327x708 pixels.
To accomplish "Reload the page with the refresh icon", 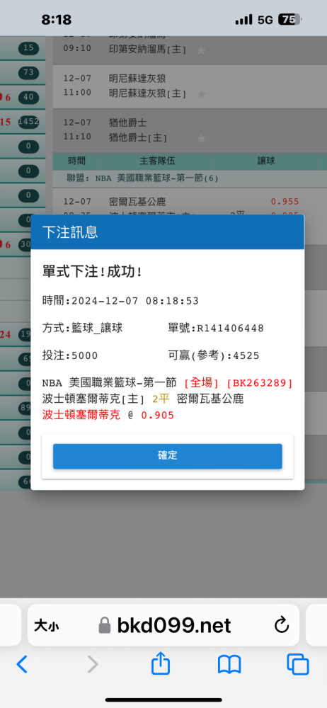I will coord(282,625).
